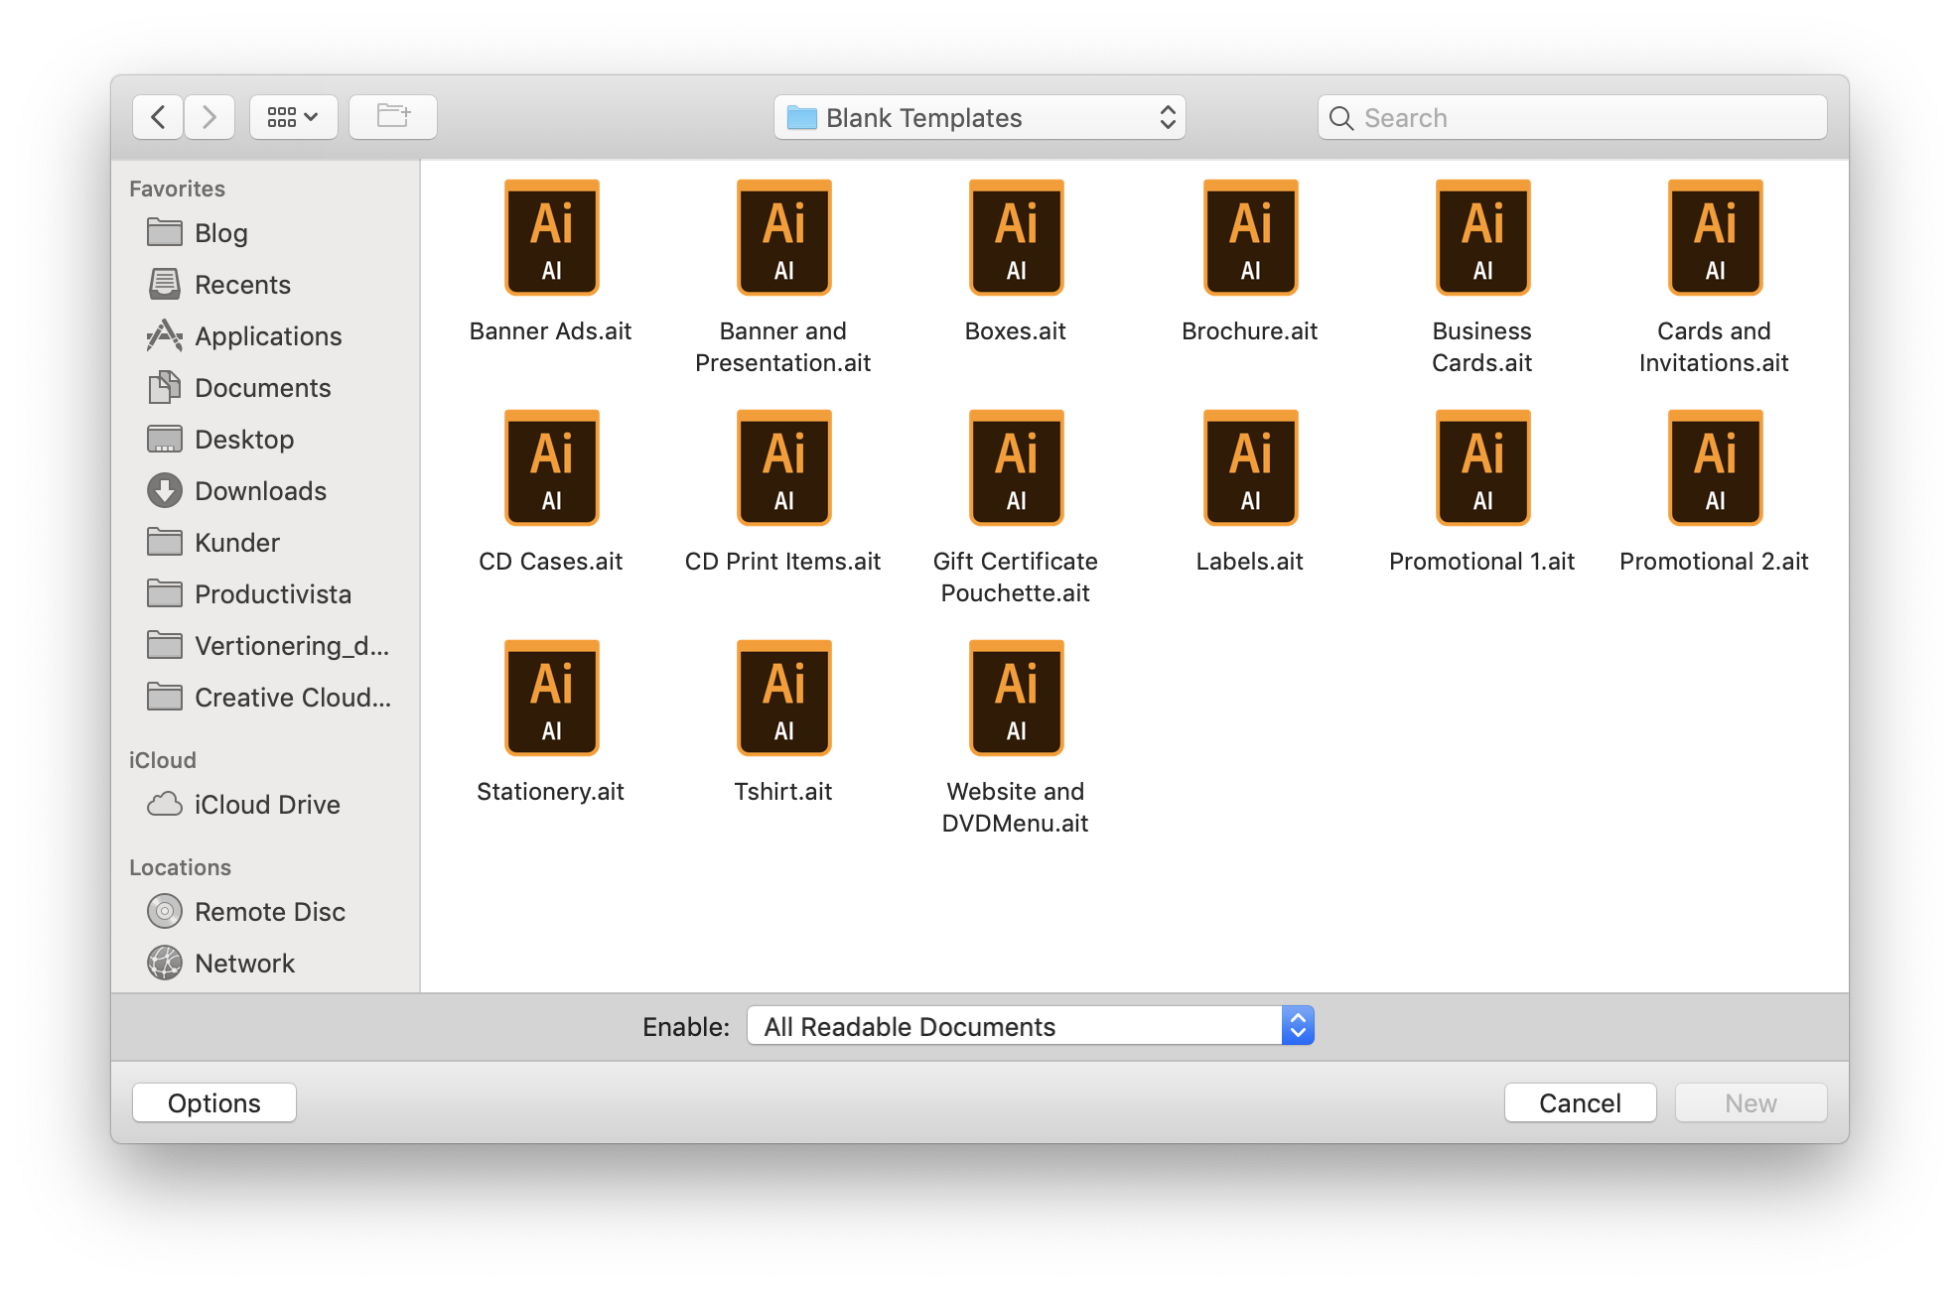
Task: Open the Vertionering_d... folder in sidebar
Action: (266, 646)
